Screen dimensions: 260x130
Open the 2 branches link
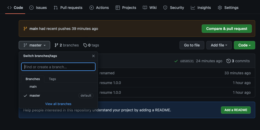[67, 45]
